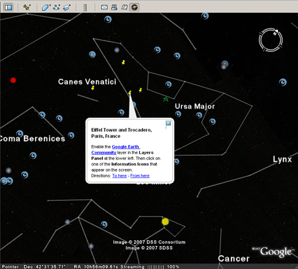298x269 pixels.
Task: Get directions using the To here link
Action: tap(119, 176)
